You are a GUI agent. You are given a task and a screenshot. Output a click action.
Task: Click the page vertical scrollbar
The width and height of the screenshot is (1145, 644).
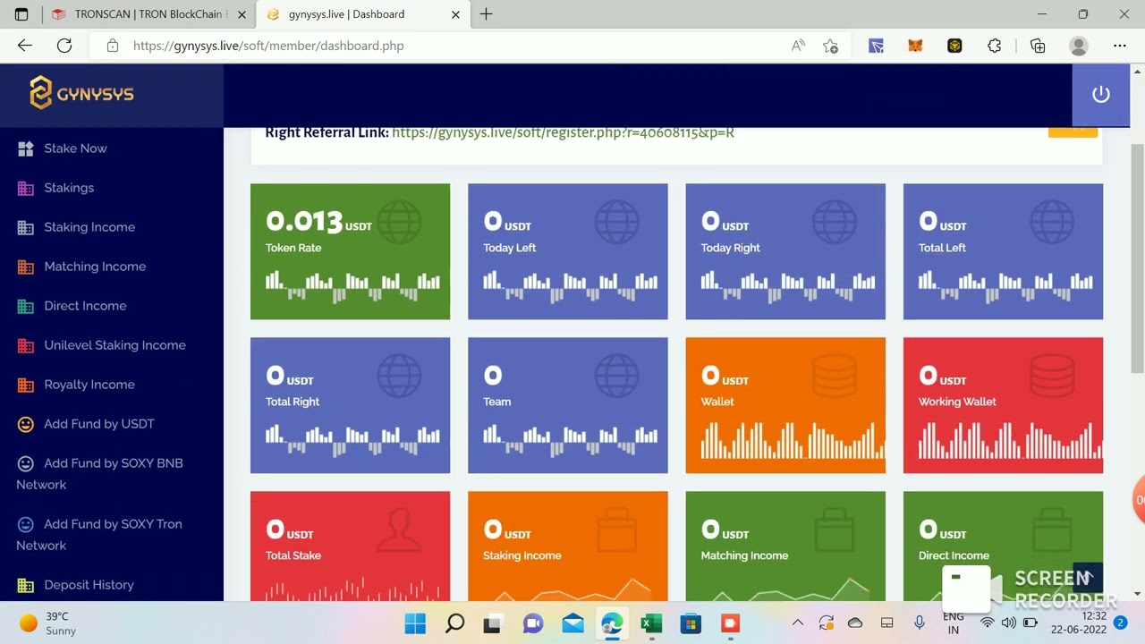pos(1137,259)
